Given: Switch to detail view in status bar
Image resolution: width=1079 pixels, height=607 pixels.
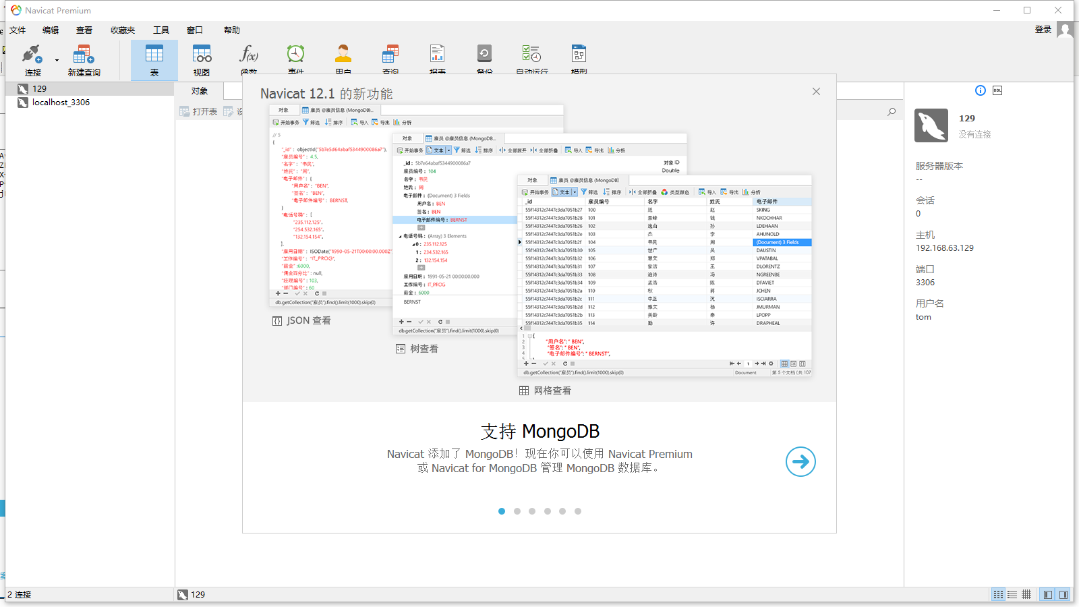Looking at the screenshot, I should 1012,594.
